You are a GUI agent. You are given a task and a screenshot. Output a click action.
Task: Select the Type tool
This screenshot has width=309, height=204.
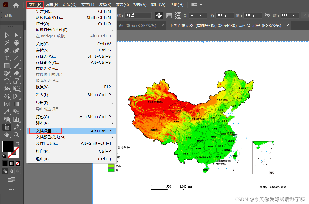point(7,58)
